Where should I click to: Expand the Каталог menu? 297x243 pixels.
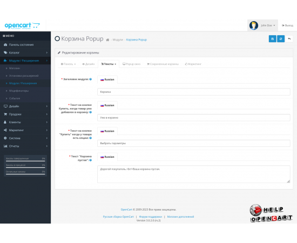click(x=25, y=53)
